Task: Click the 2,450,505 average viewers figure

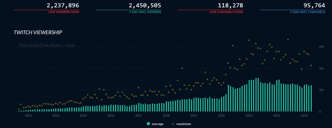Action: pyautogui.click(x=145, y=5)
